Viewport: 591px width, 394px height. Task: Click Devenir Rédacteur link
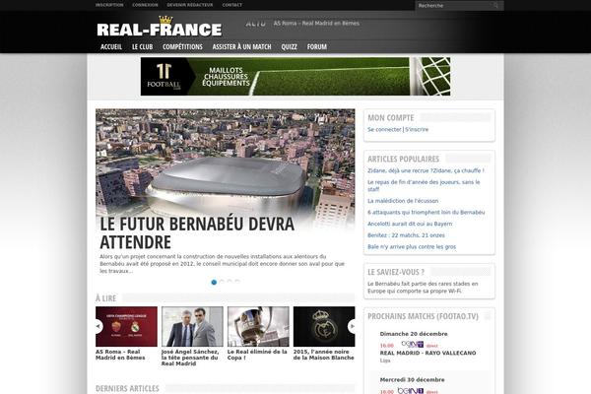[x=190, y=5]
